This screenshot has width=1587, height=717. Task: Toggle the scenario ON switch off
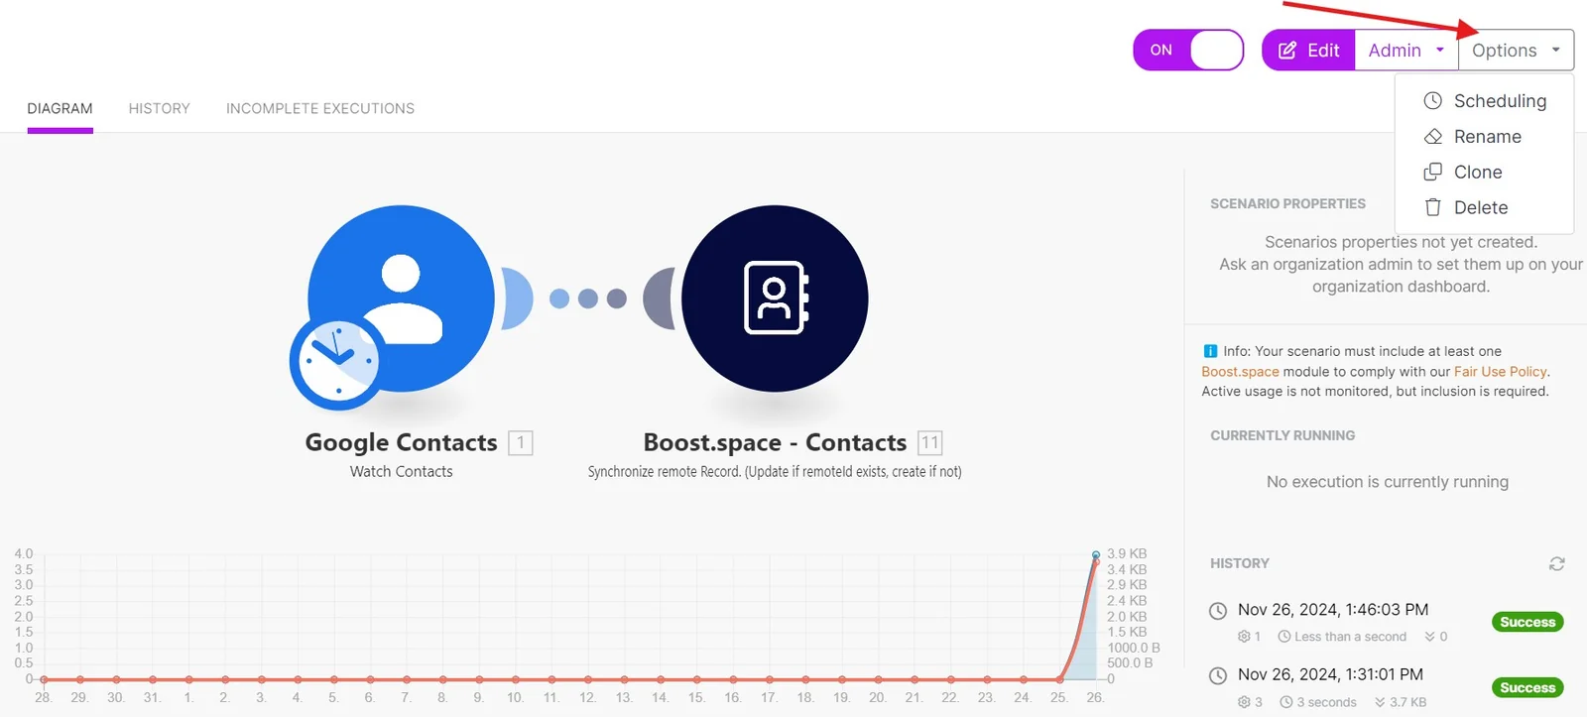[1188, 50]
